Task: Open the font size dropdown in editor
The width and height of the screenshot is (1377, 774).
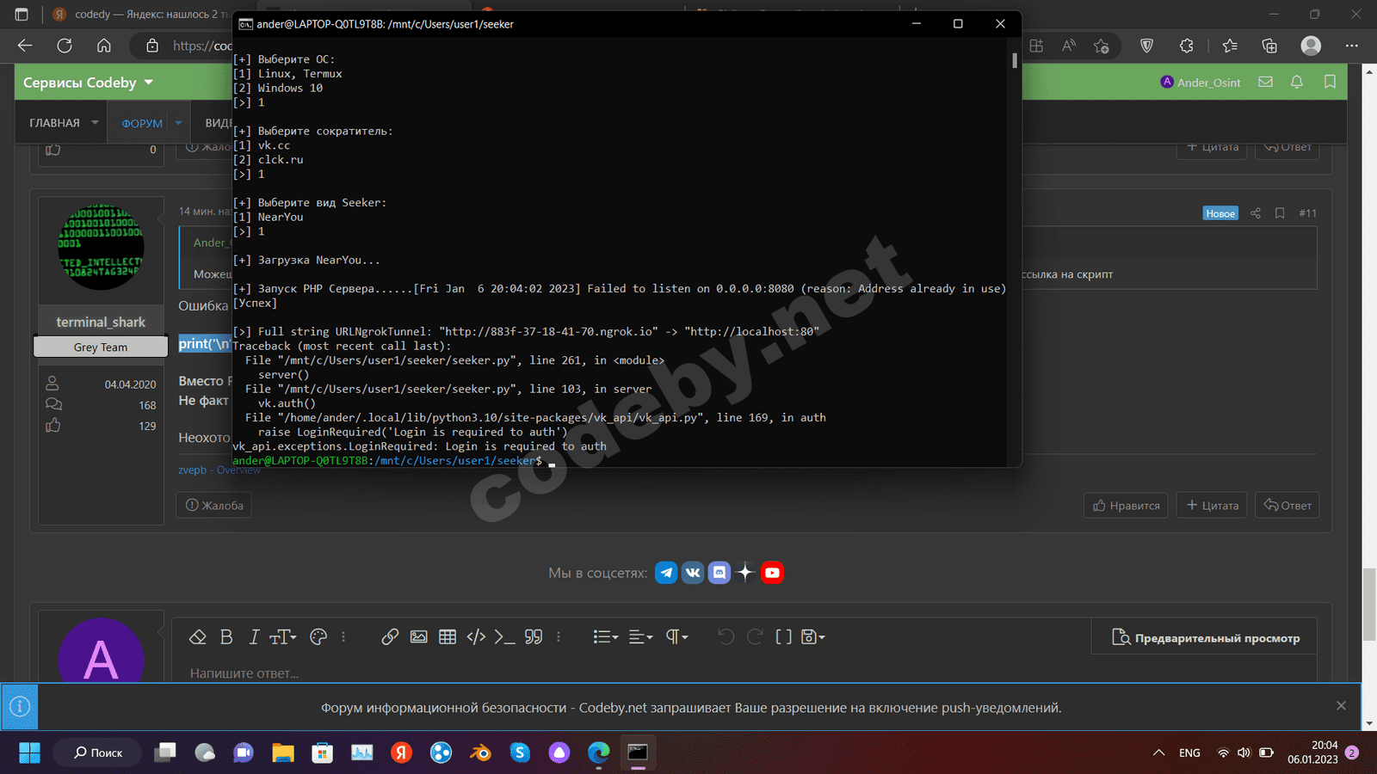Action: (x=282, y=637)
